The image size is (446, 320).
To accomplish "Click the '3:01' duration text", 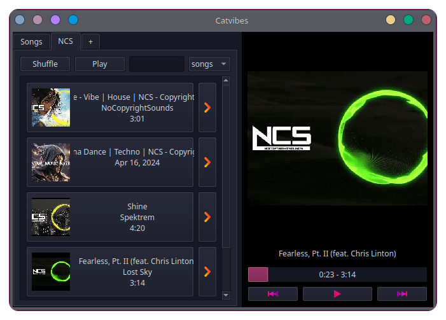I will [x=137, y=118].
